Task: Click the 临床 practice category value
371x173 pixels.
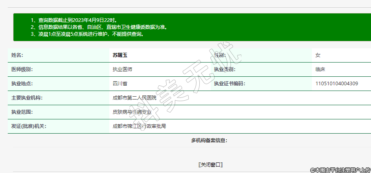Action: (x=320, y=69)
